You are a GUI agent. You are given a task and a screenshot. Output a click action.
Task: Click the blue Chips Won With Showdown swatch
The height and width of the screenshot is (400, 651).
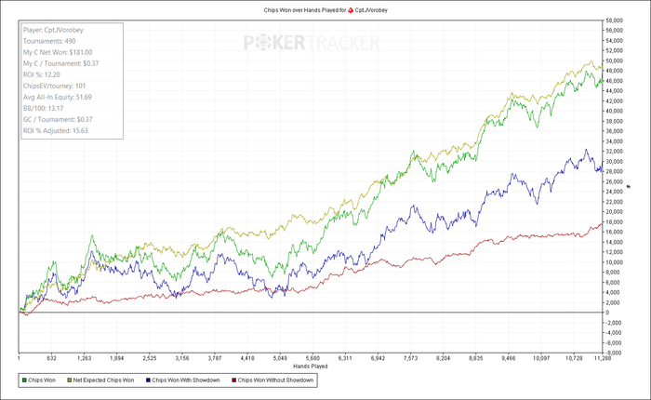[x=148, y=380]
